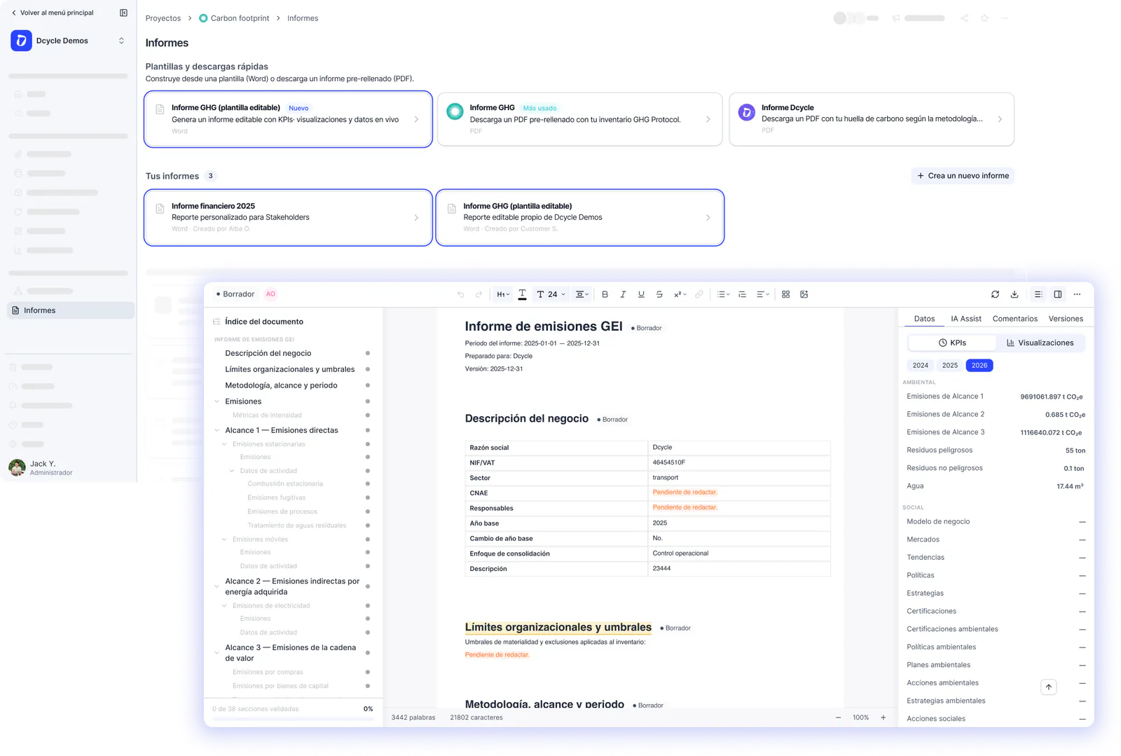Click the scroll-to-top arrow button

point(1048,687)
